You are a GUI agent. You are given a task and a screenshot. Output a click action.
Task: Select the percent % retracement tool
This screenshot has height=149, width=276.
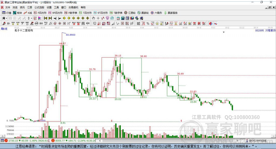click(148, 24)
